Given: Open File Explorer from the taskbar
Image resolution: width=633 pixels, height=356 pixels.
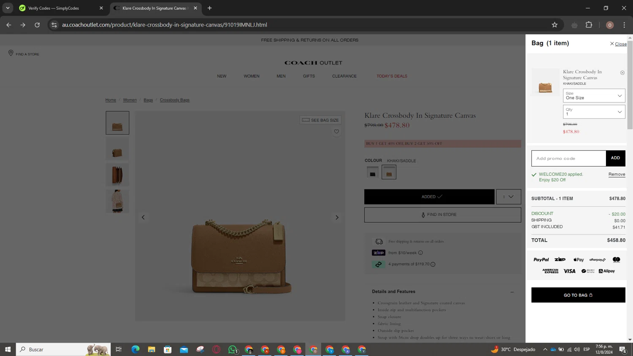Looking at the screenshot, I should pos(151,349).
